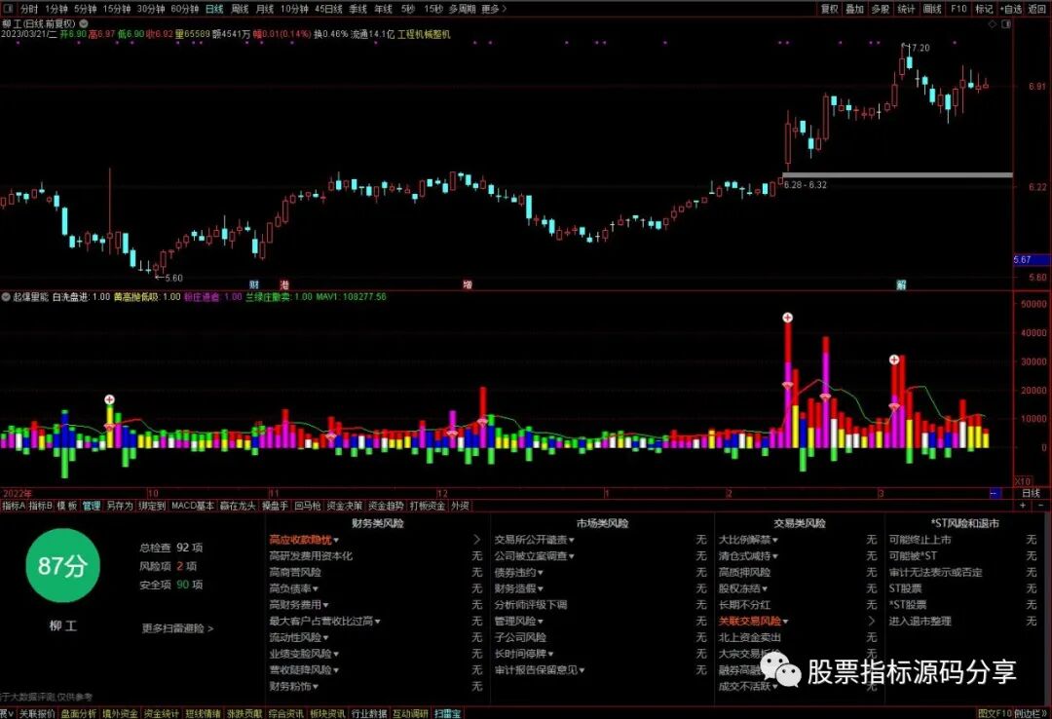1052x719 pixels.
Task: Click the +自选 button
Action: coord(1011,9)
